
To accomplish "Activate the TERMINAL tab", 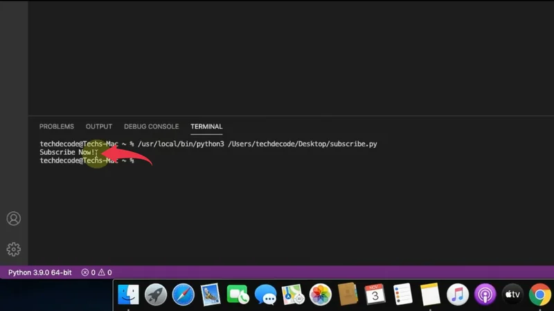I will coord(206,126).
